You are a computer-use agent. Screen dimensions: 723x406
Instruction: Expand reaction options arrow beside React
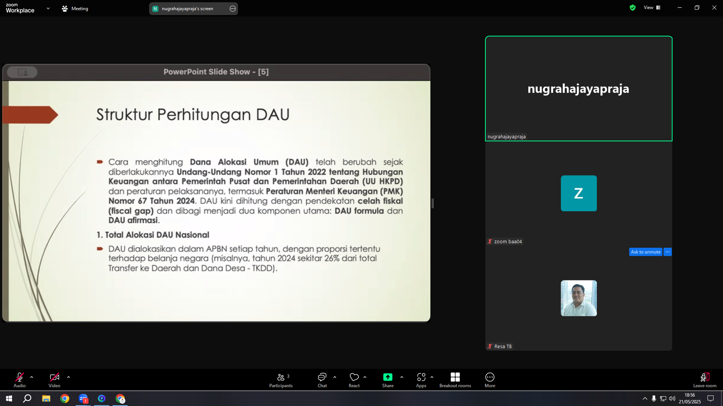click(x=365, y=377)
